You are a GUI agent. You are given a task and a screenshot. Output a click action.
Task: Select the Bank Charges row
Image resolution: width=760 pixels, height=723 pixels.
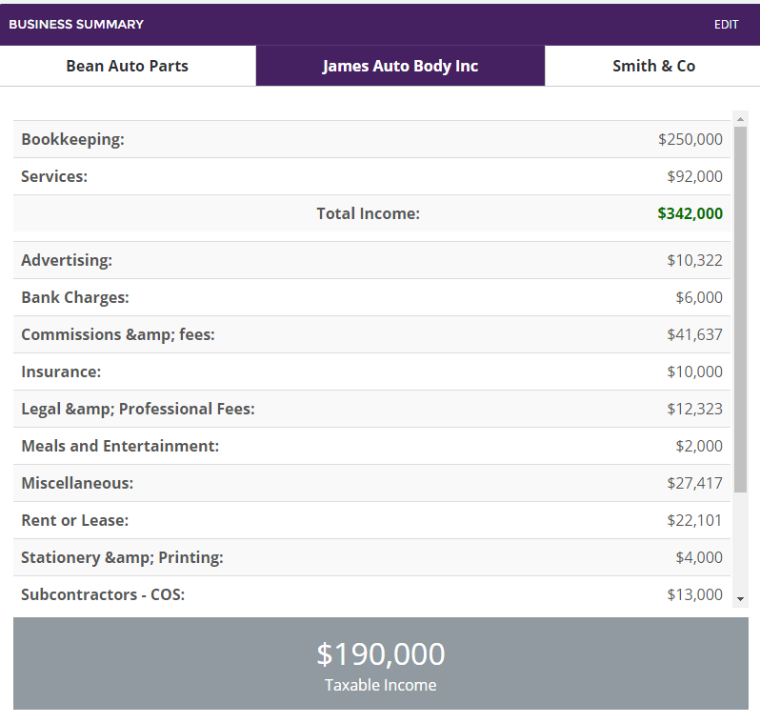click(x=371, y=297)
